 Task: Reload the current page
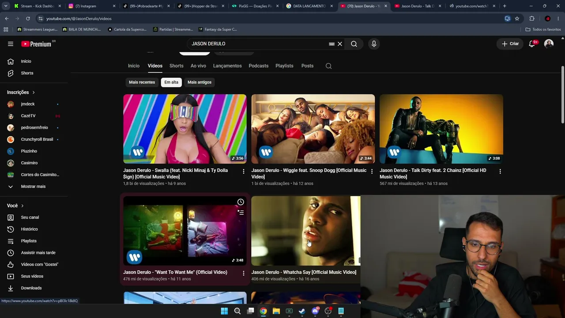(x=28, y=19)
